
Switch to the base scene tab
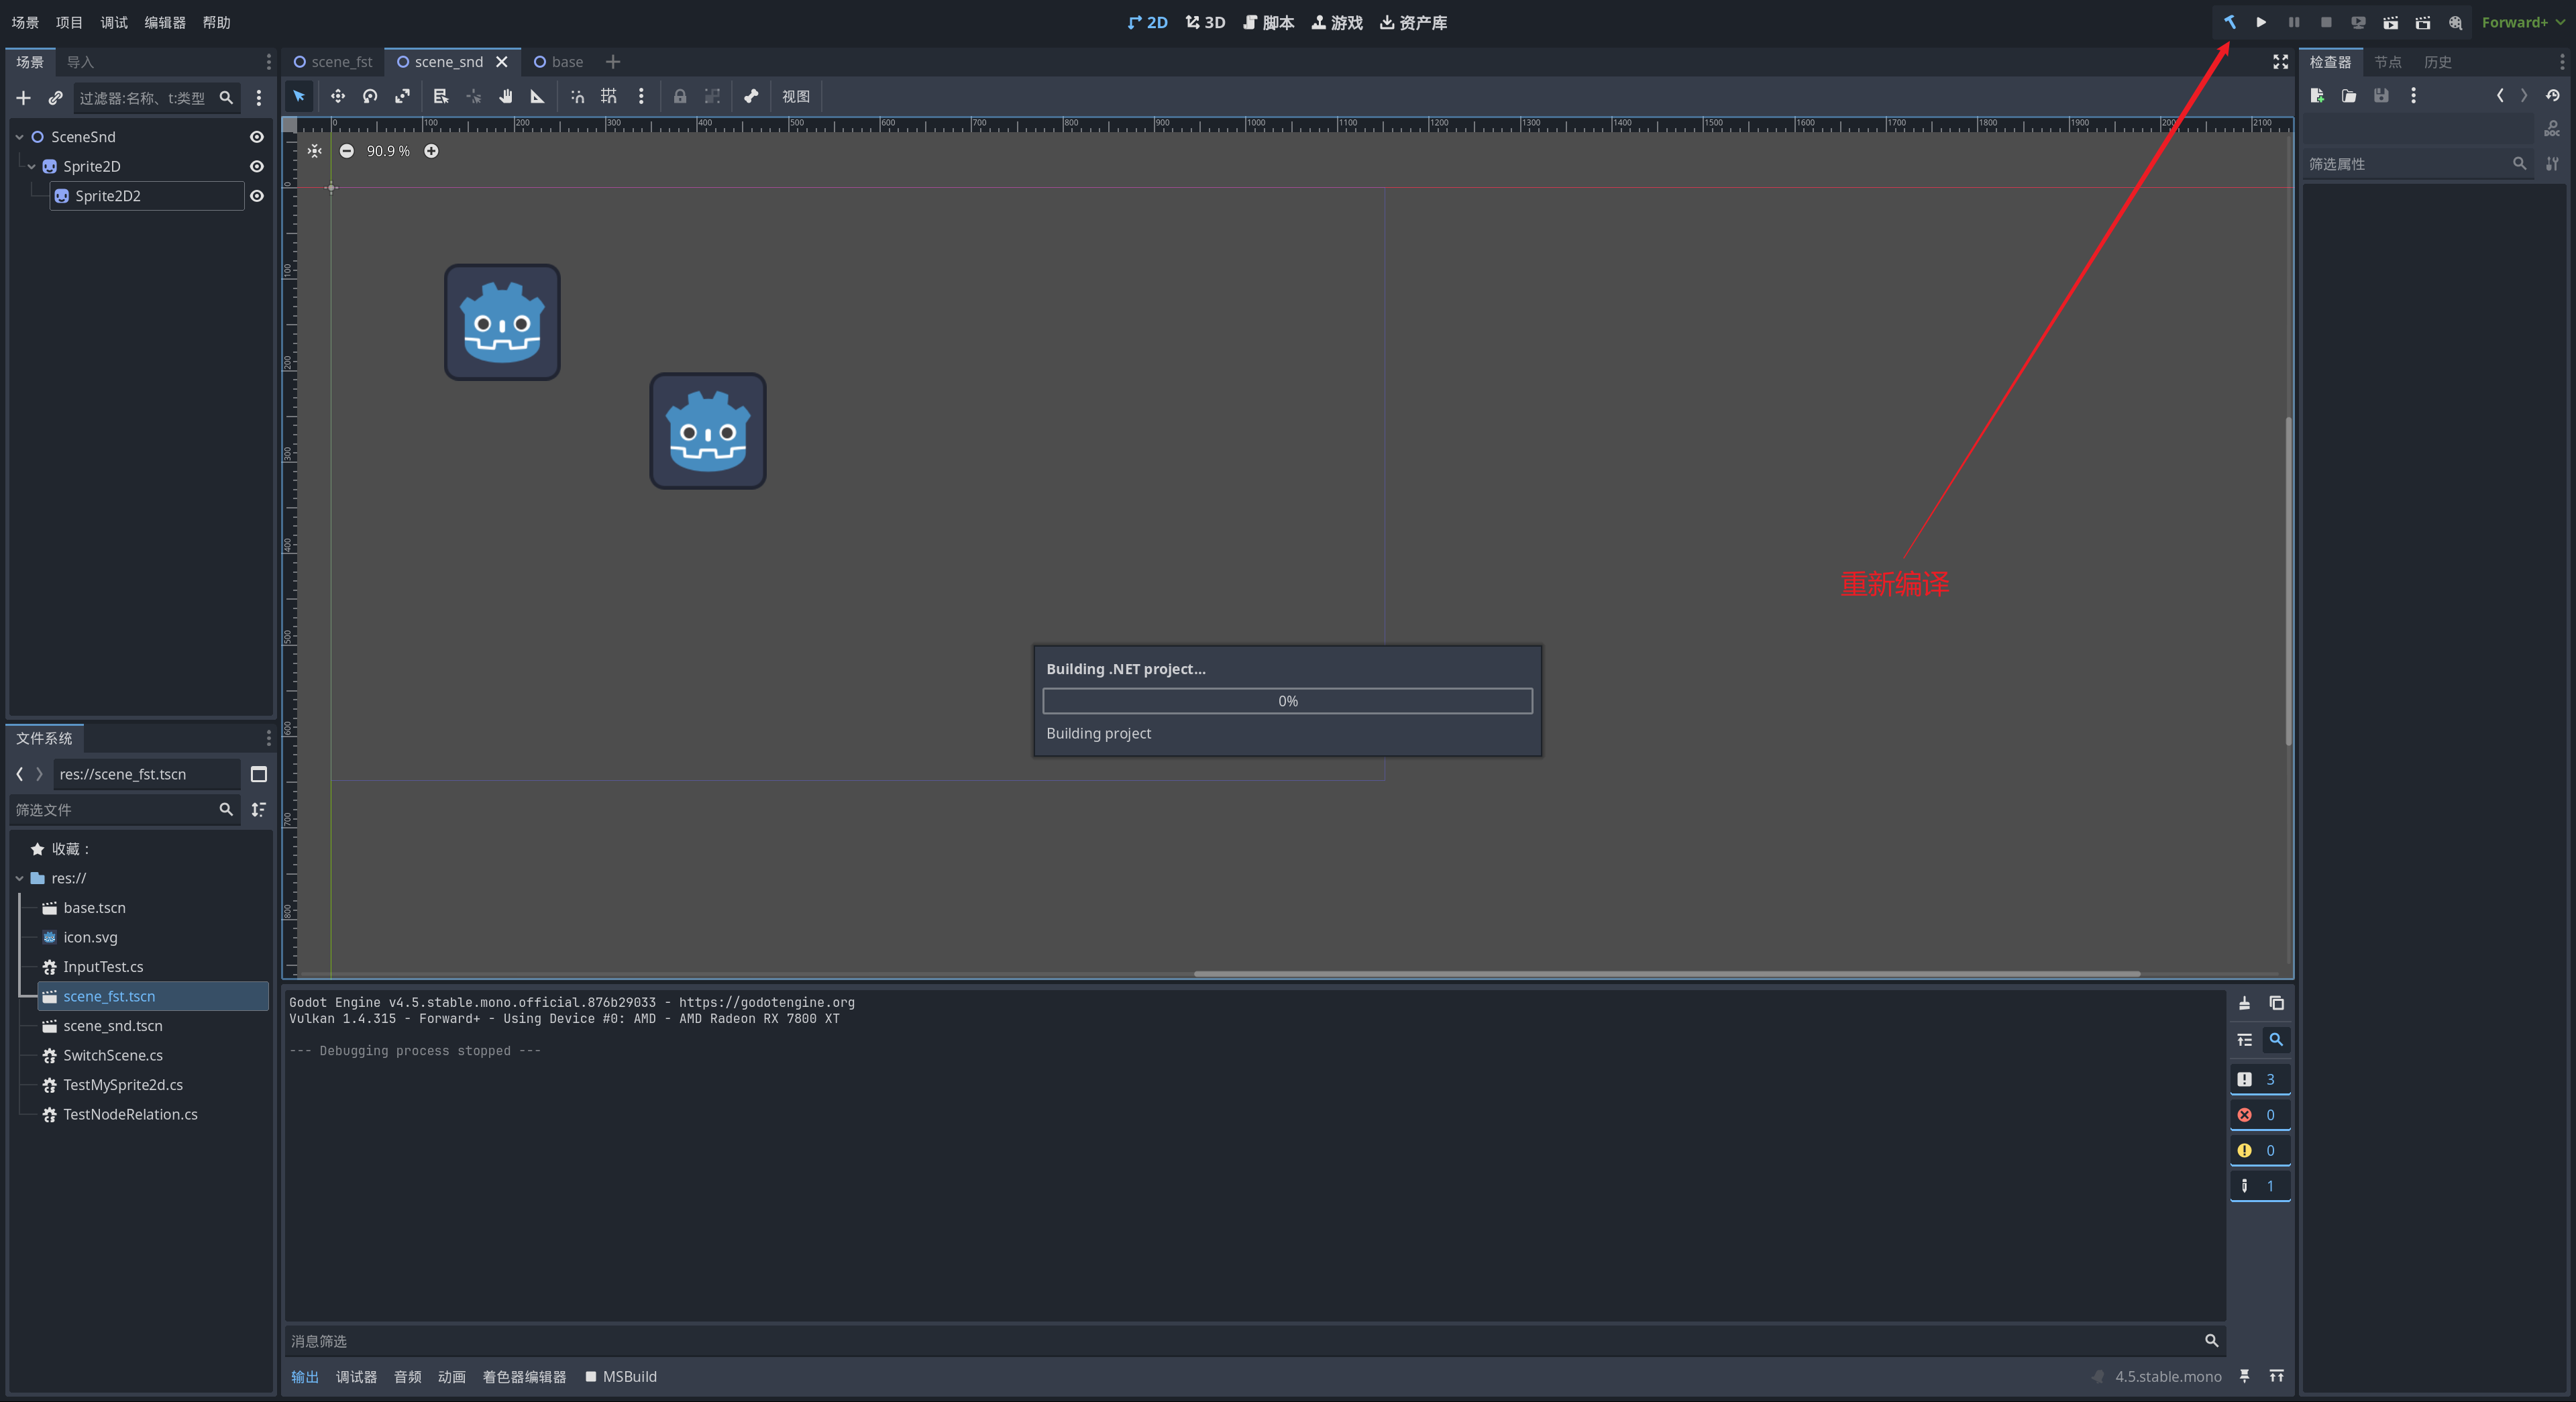point(558,62)
